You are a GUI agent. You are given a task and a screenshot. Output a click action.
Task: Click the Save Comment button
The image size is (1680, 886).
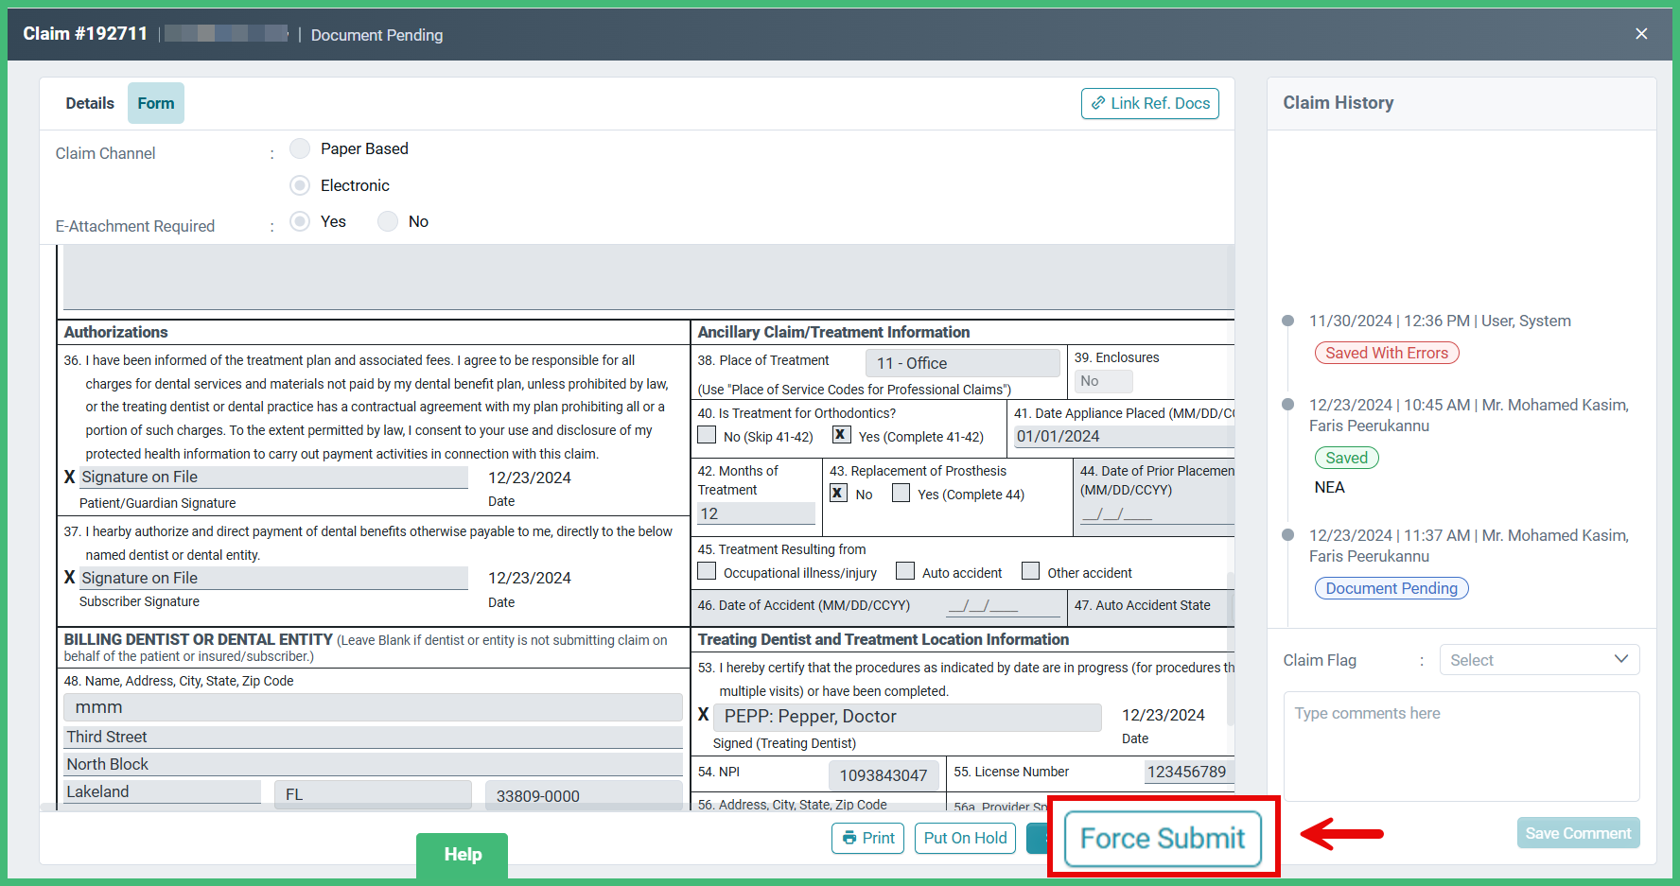[x=1578, y=832]
